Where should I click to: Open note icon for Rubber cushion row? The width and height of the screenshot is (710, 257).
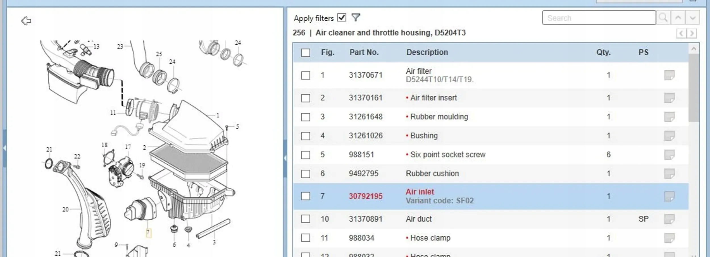click(x=669, y=174)
